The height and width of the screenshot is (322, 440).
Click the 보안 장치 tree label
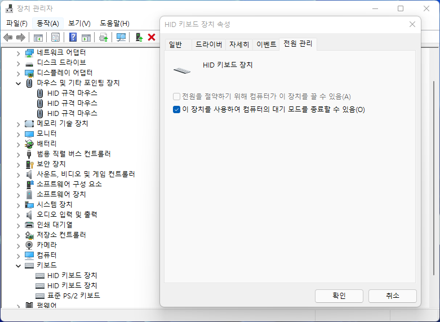point(51,164)
